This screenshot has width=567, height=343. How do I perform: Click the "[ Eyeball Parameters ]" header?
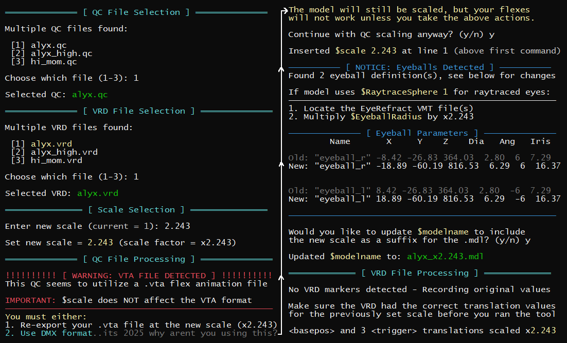[422, 133]
